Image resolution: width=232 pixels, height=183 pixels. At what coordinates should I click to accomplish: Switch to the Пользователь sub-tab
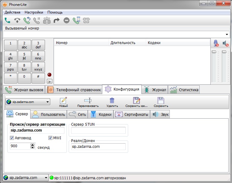coord(49,114)
